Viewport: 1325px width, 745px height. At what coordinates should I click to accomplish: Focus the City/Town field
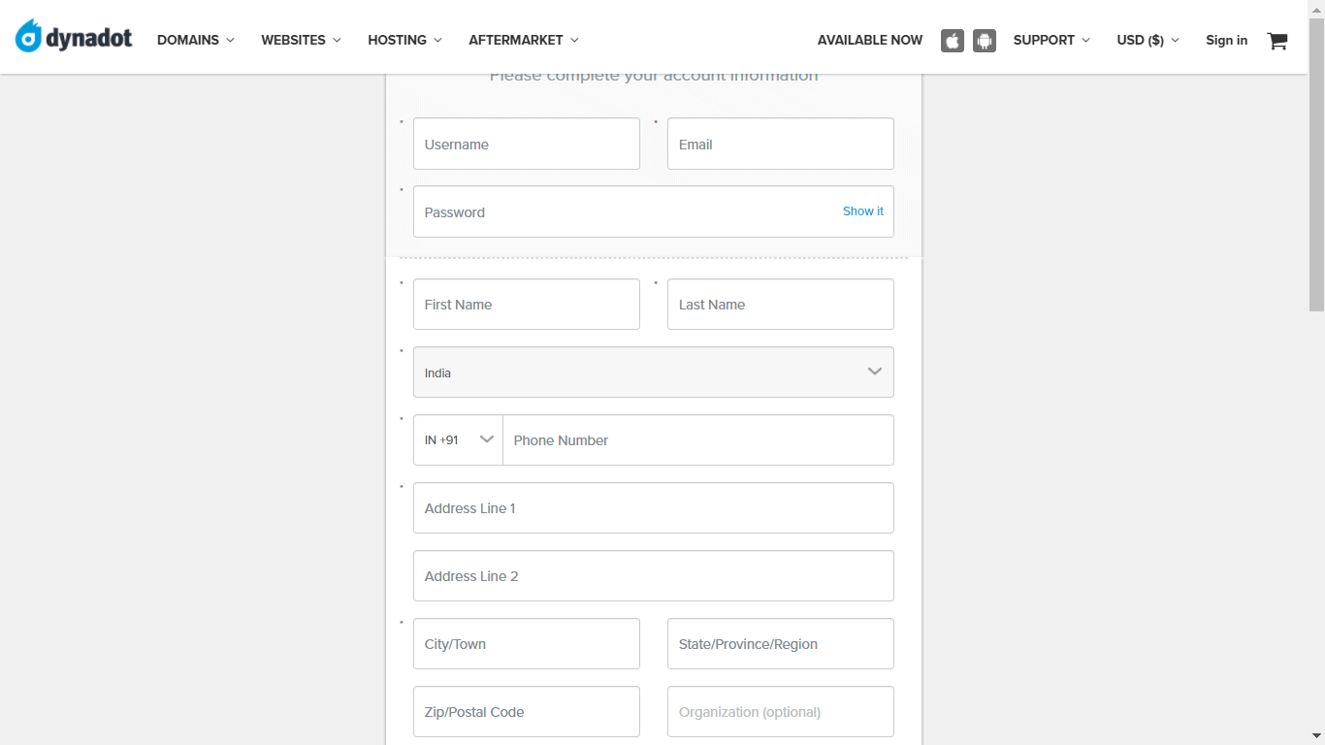pos(527,644)
